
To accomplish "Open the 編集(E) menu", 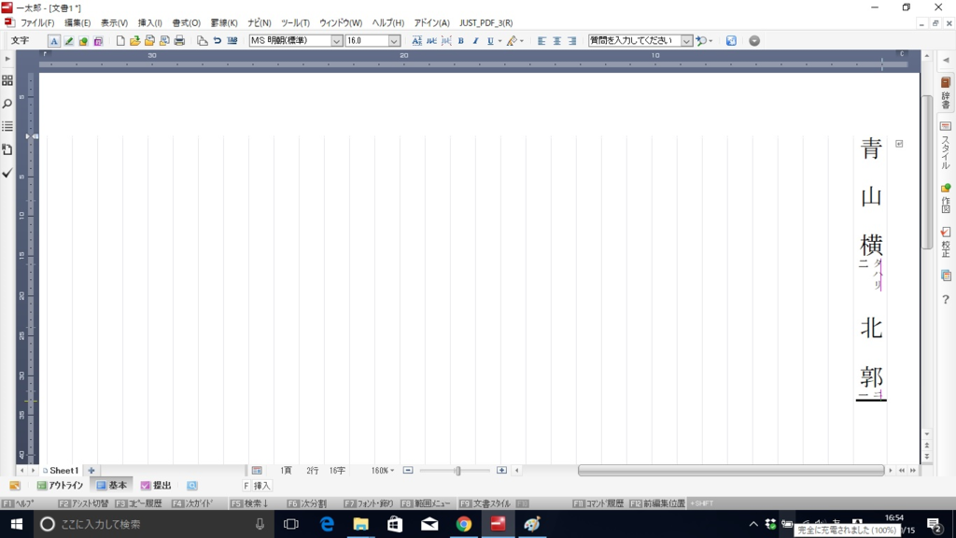I will tap(77, 22).
